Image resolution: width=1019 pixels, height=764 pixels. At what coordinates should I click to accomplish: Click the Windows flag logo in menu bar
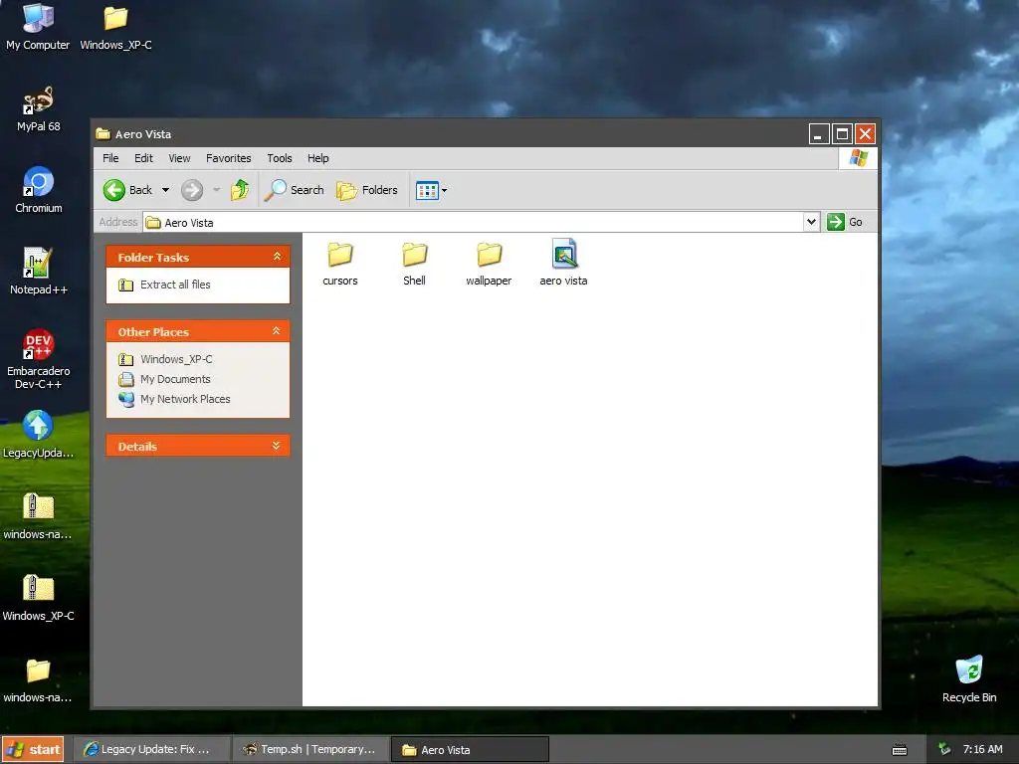click(x=859, y=158)
